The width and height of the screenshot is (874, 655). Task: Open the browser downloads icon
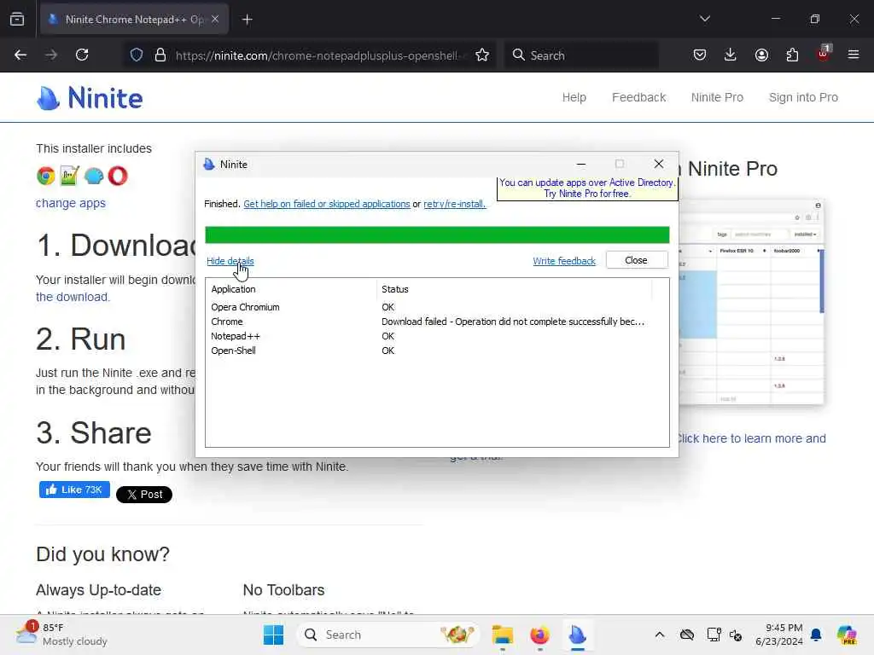(x=731, y=55)
